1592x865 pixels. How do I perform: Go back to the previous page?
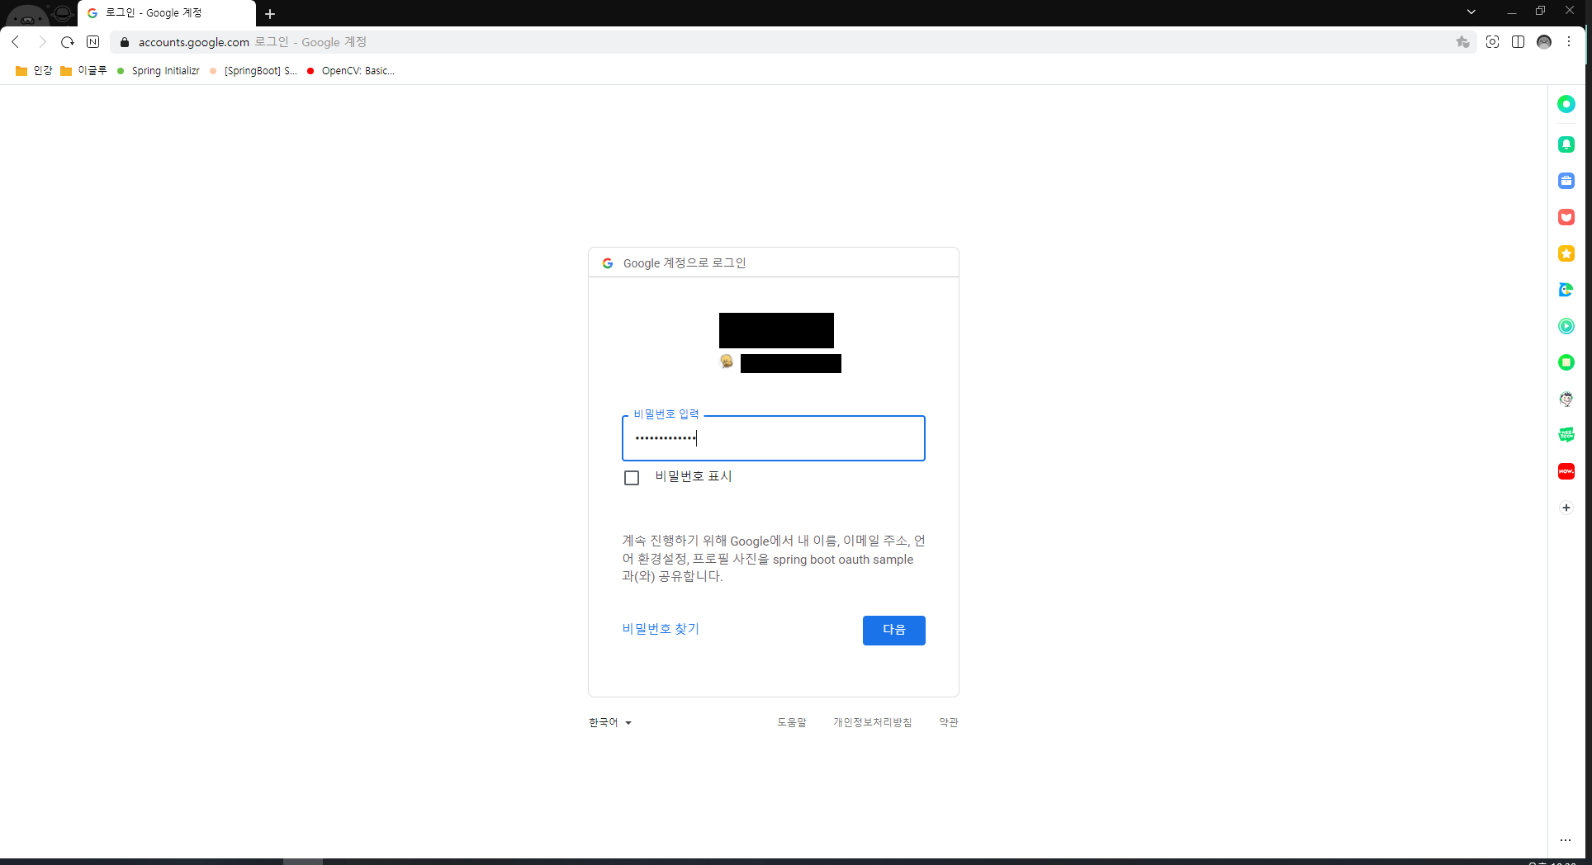point(16,42)
